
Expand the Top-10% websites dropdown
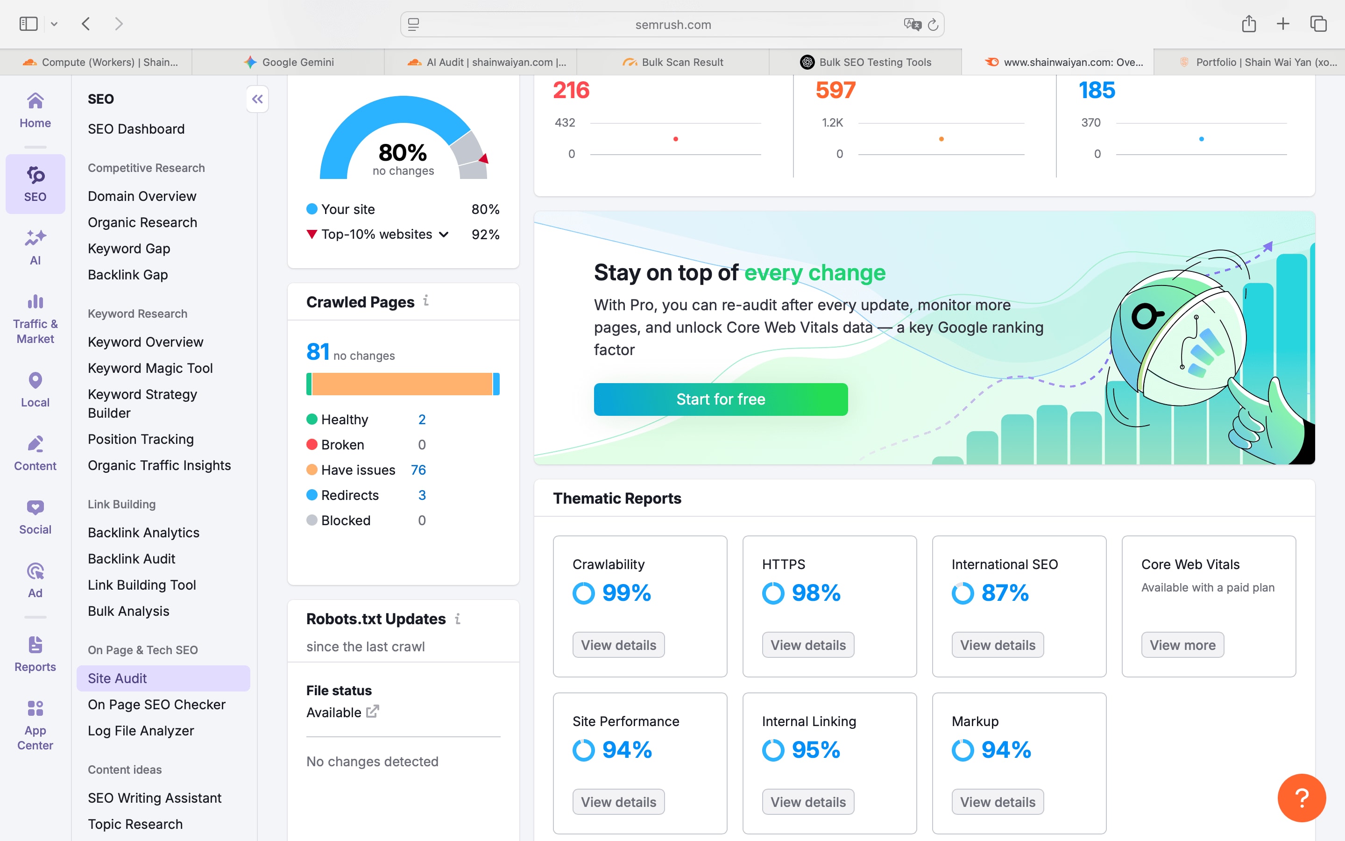click(444, 235)
